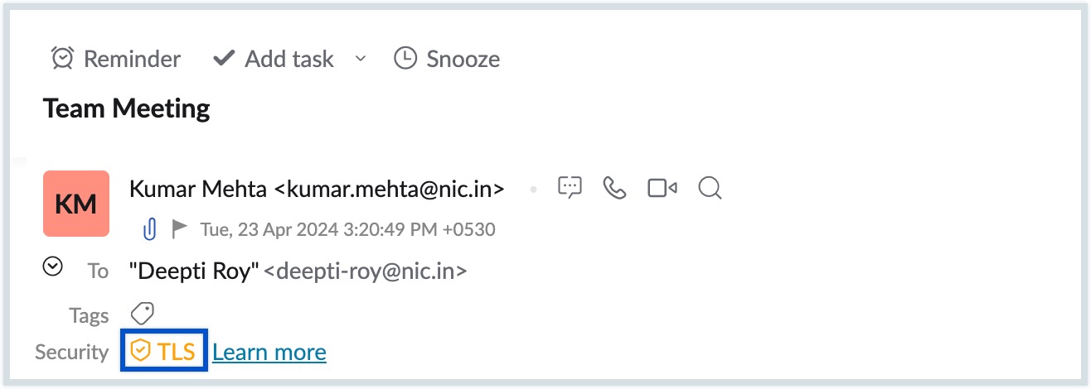This screenshot has width=1091, height=389.
Task: Click the phone call icon
Action: click(x=614, y=189)
